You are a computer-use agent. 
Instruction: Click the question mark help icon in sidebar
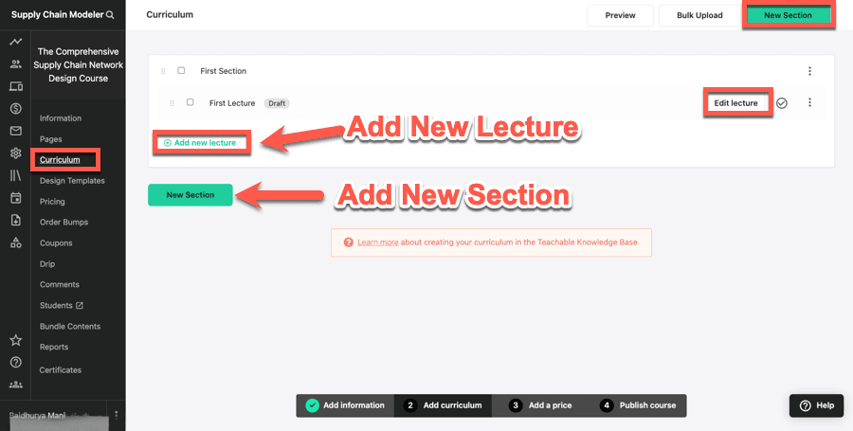[x=15, y=363]
